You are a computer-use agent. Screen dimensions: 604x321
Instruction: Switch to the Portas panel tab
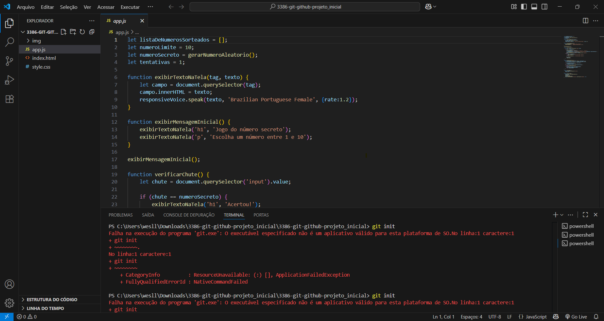261,215
